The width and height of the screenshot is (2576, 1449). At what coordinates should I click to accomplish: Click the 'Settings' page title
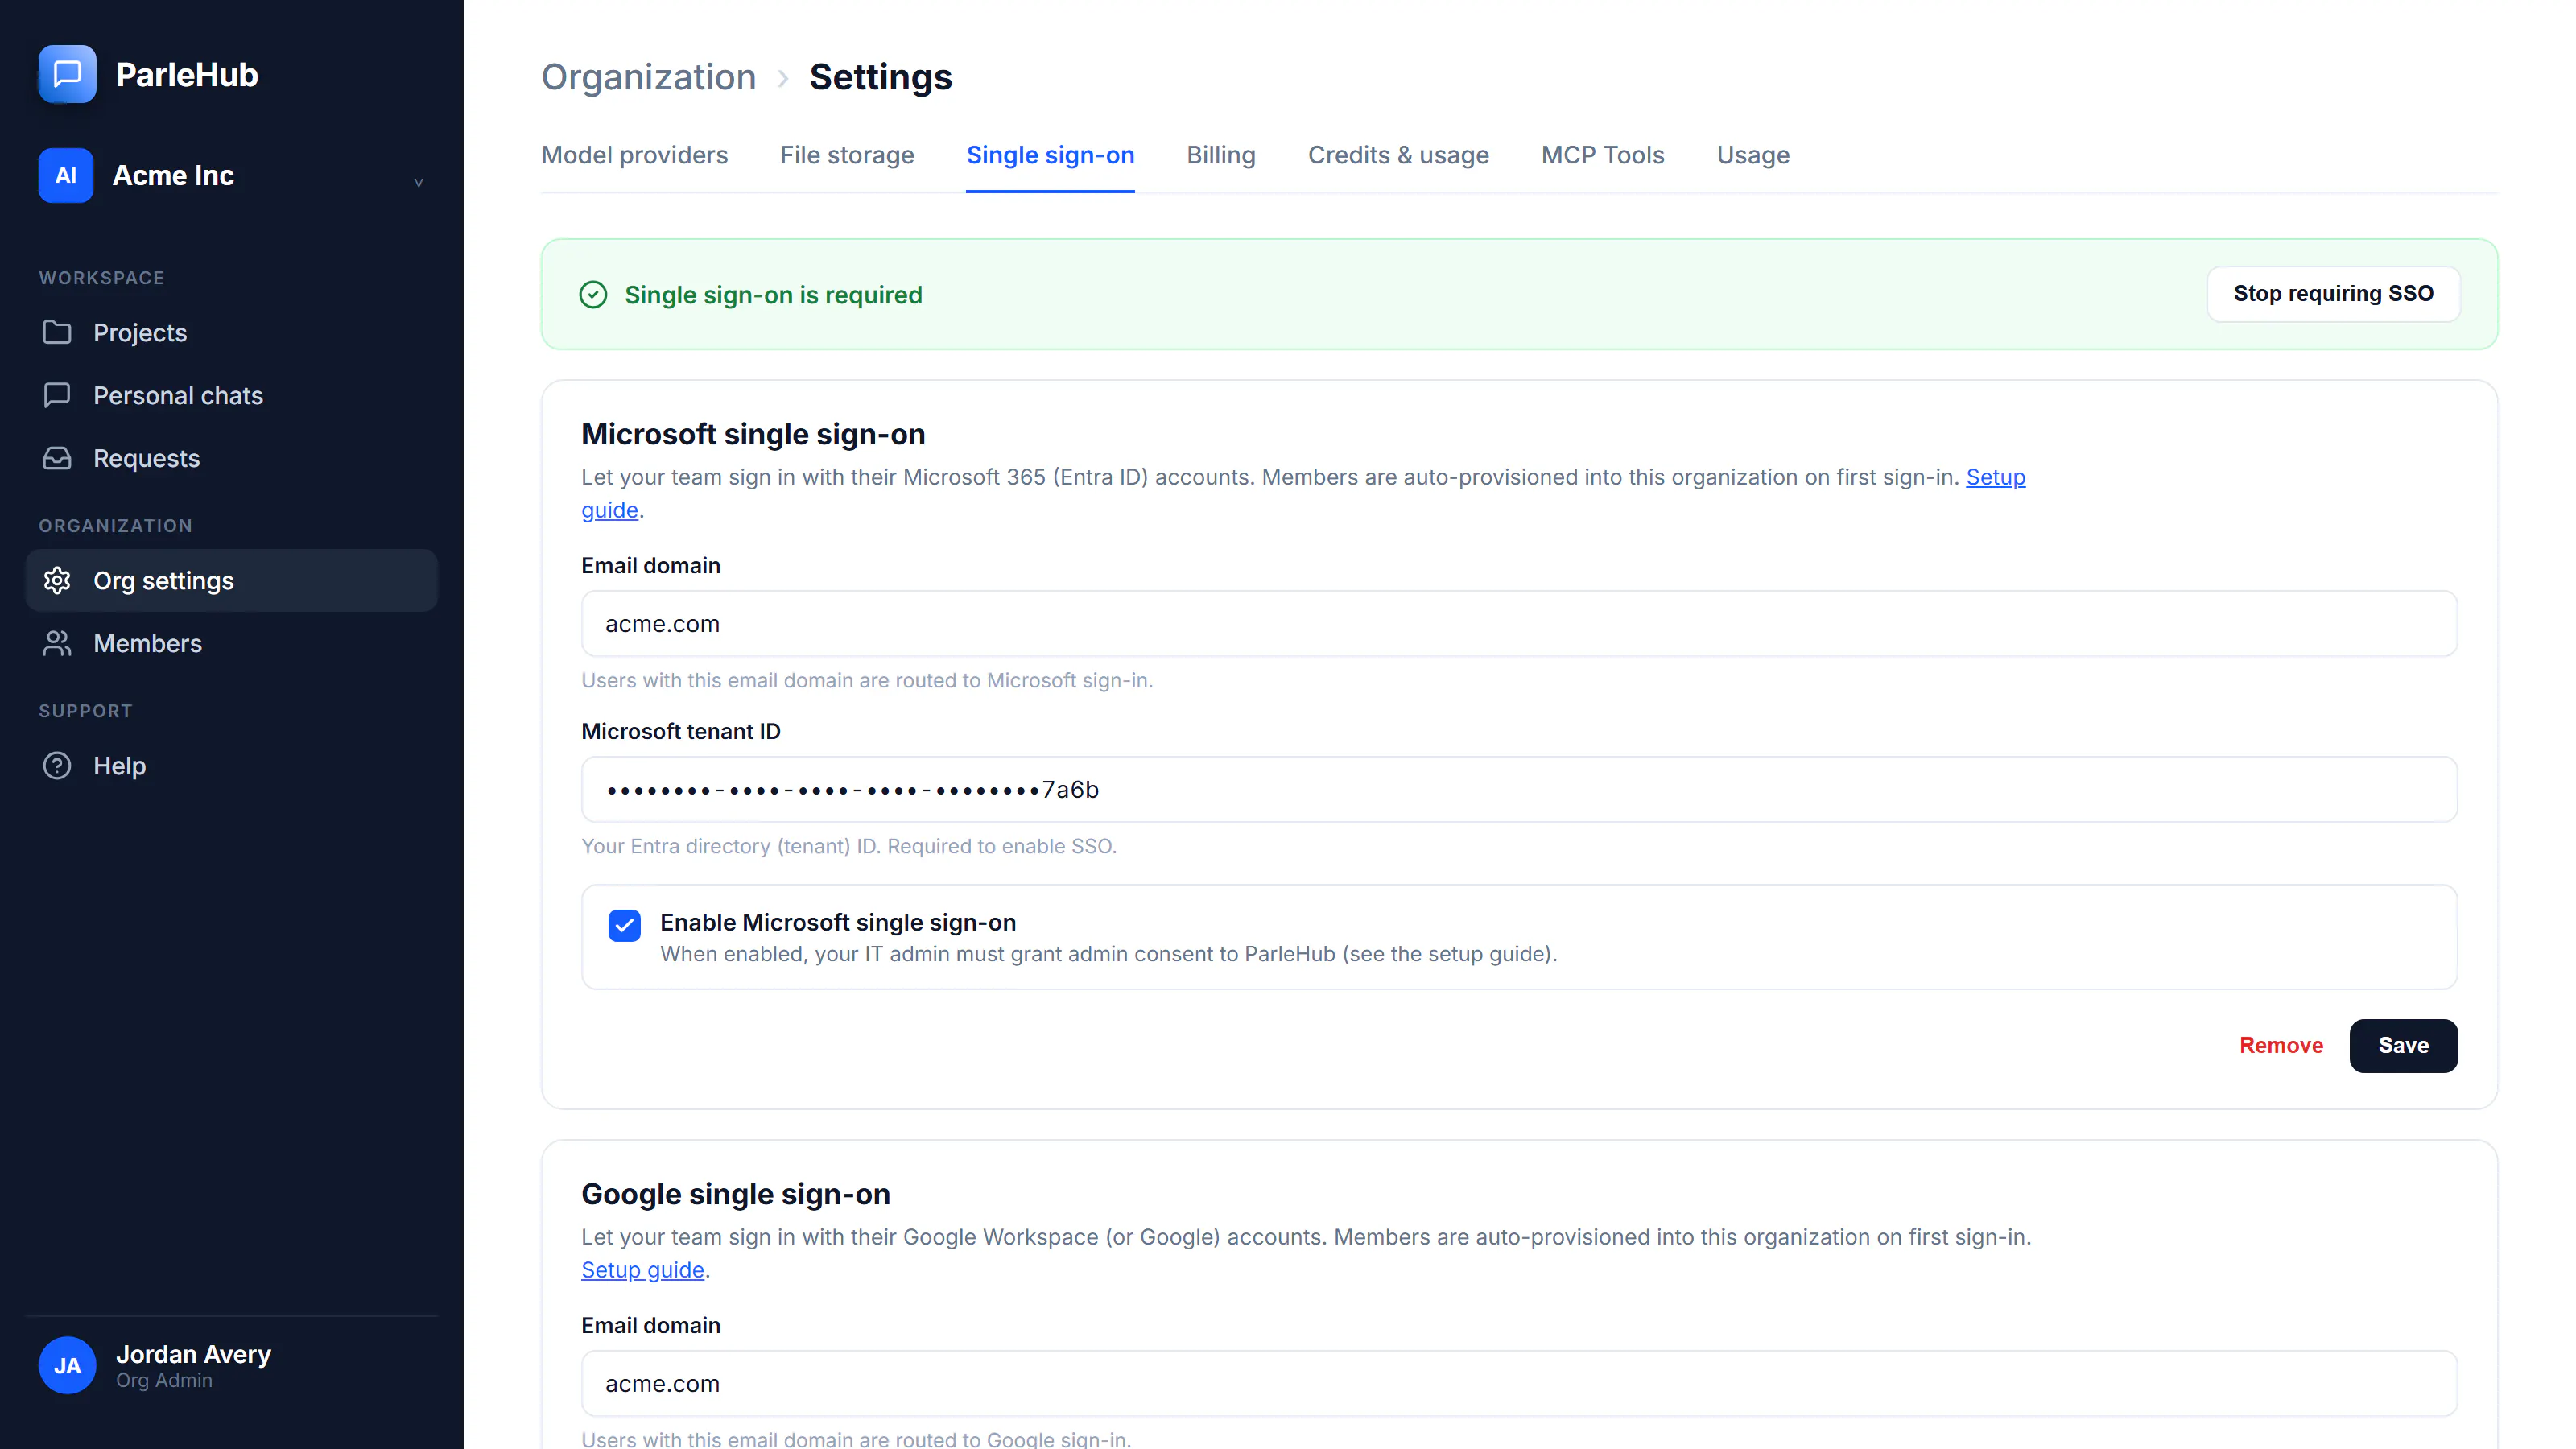[880, 77]
